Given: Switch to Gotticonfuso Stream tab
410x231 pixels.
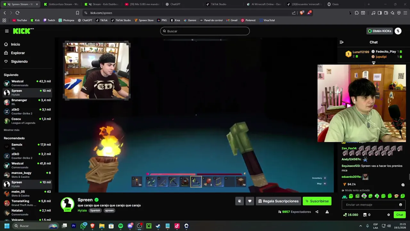Looking at the screenshot, I should point(61,4).
